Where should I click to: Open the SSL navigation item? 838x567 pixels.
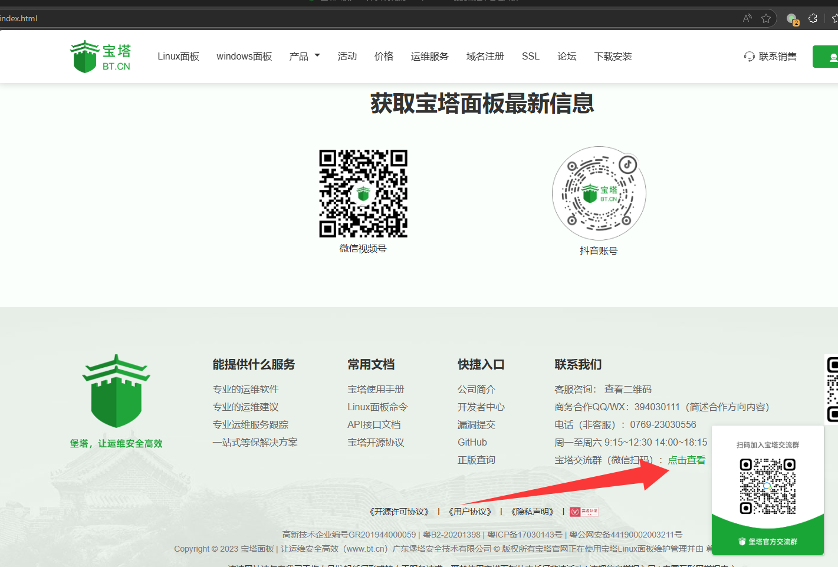pos(531,57)
